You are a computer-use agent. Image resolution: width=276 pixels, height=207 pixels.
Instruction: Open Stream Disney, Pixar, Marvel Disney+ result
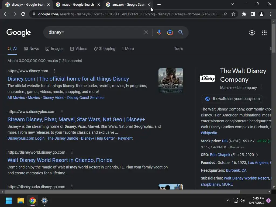click(x=76, y=119)
